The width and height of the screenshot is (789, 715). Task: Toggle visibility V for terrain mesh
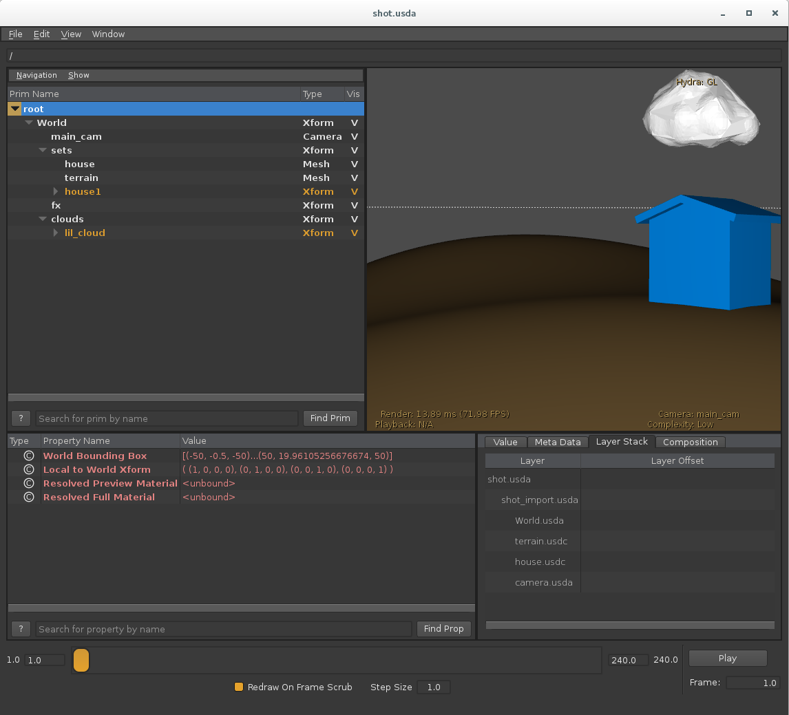coord(355,178)
